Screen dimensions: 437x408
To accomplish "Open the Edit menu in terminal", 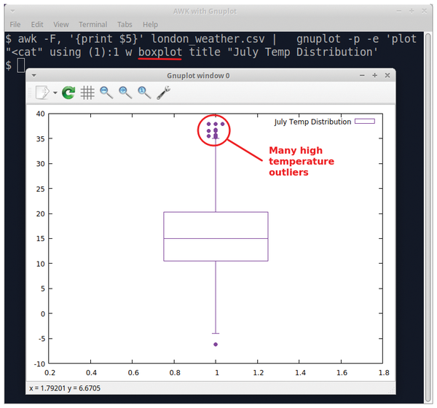I will click(37, 25).
